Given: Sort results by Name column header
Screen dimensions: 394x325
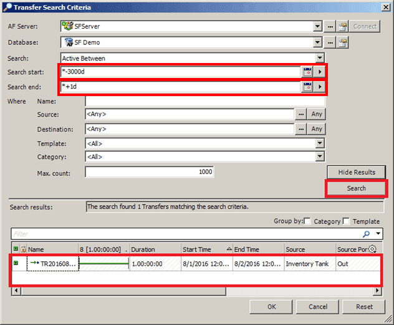Looking at the screenshot, I should point(52,250).
